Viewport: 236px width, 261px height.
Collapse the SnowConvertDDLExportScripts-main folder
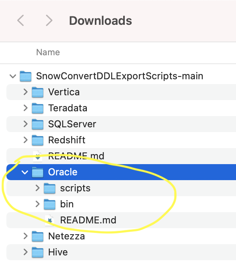coord(13,76)
